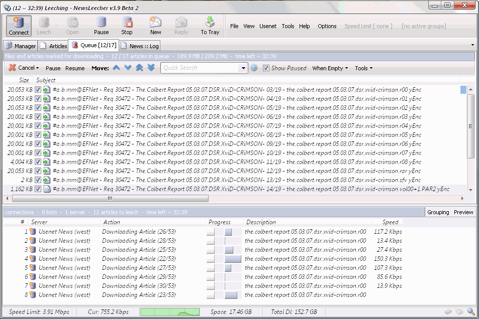Switch to the Manager tab
The width and height of the screenshot is (479, 319).
(21, 46)
